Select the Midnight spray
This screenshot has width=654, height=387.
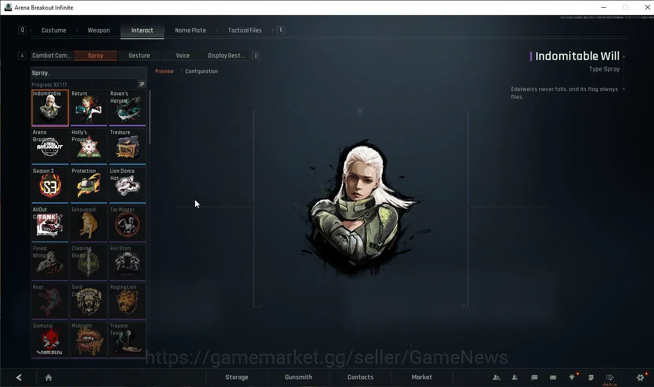coord(89,340)
